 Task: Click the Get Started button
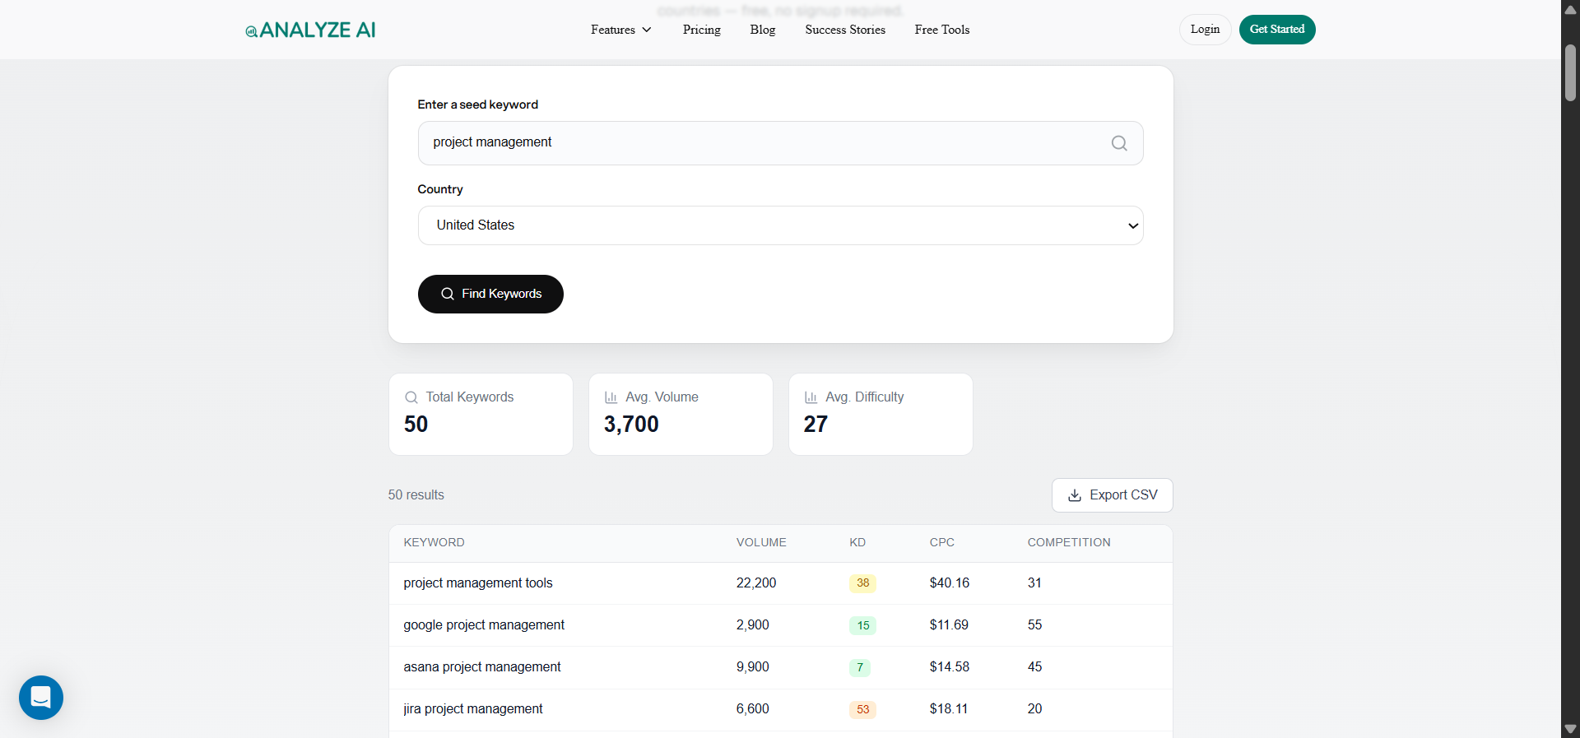(x=1277, y=30)
